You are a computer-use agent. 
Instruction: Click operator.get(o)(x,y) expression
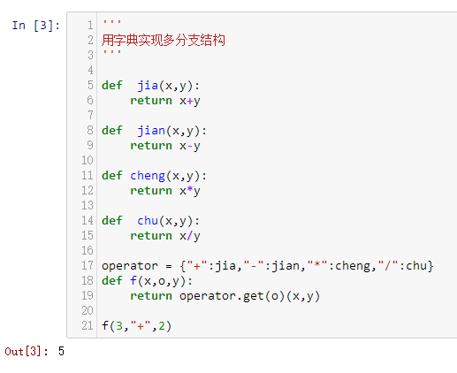[x=250, y=296]
